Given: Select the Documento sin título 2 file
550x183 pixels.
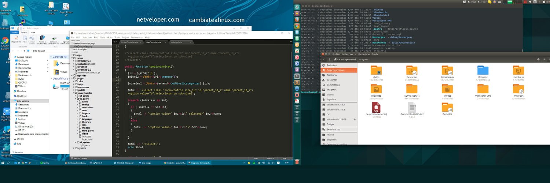Looking at the screenshot, I should (412, 107).
